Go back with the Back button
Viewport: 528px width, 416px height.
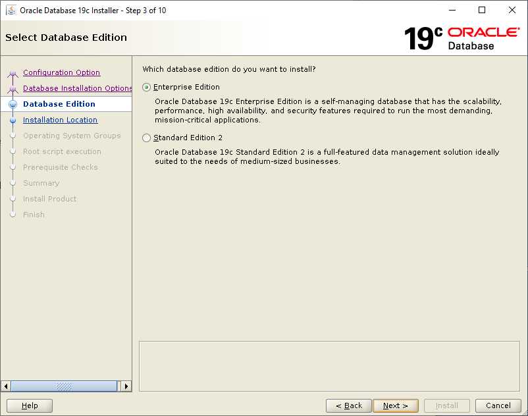pyautogui.click(x=349, y=405)
